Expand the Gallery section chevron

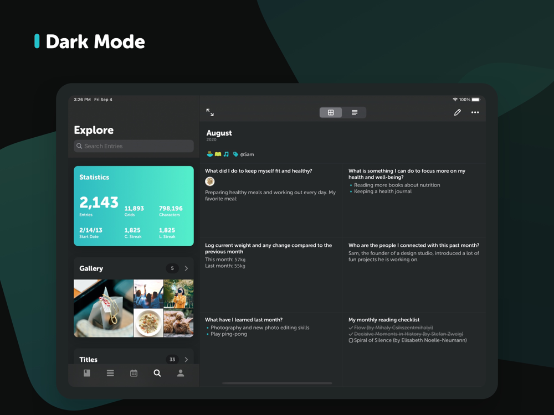[186, 268]
